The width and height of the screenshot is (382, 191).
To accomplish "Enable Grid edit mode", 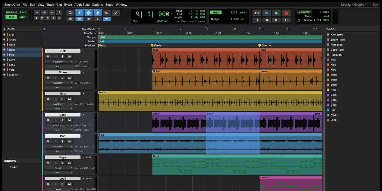I will (23, 17).
